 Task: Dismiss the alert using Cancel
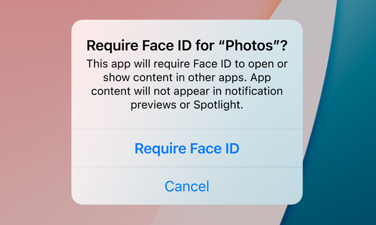(187, 186)
